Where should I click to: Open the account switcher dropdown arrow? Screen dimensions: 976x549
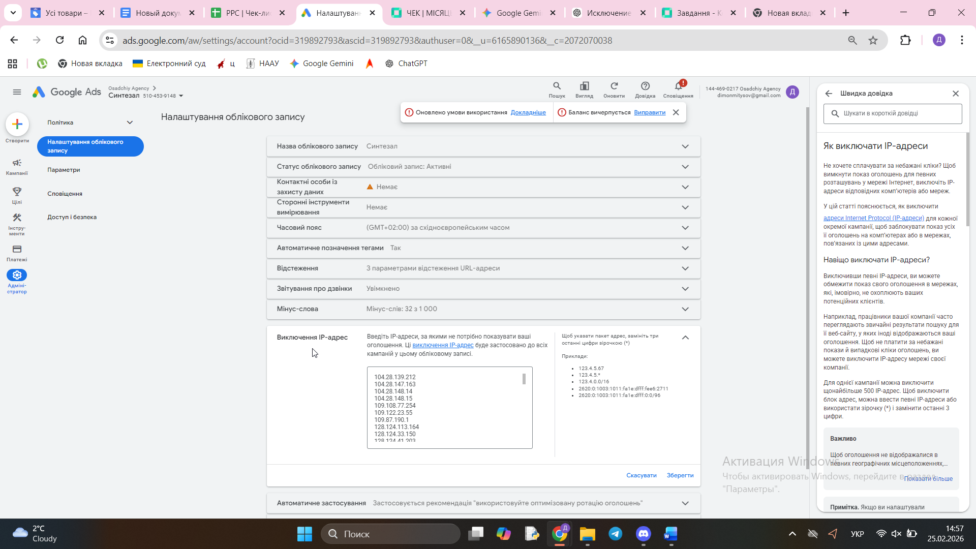pyautogui.click(x=181, y=96)
